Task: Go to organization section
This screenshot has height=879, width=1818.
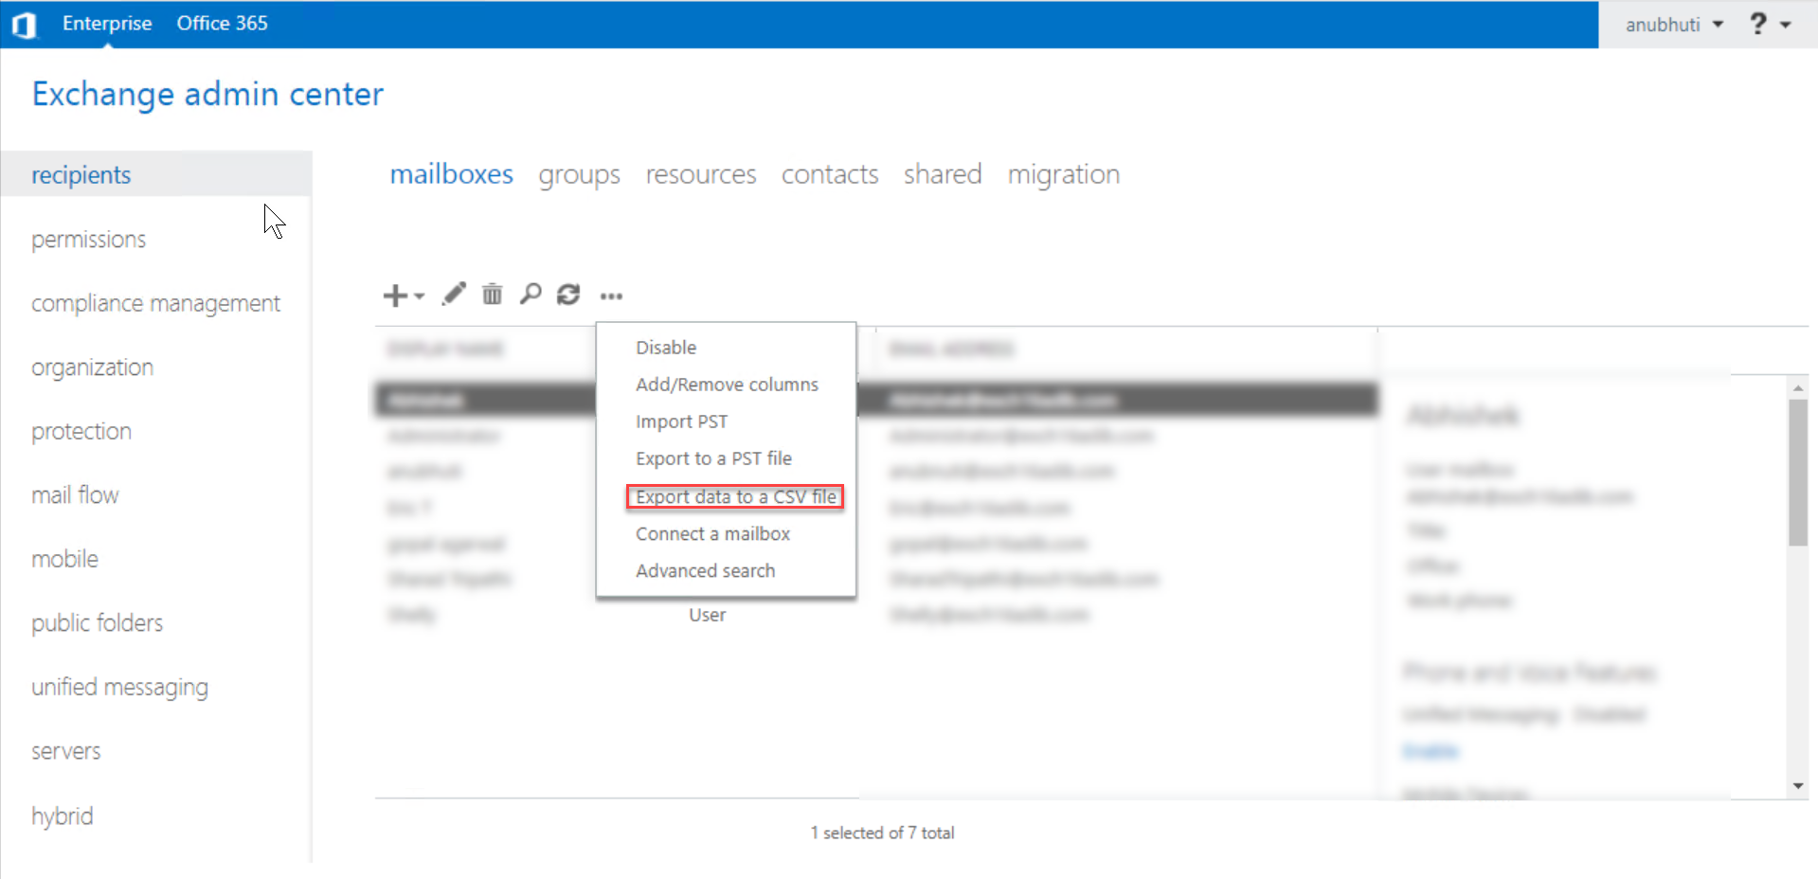Action: (x=92, y=368)
